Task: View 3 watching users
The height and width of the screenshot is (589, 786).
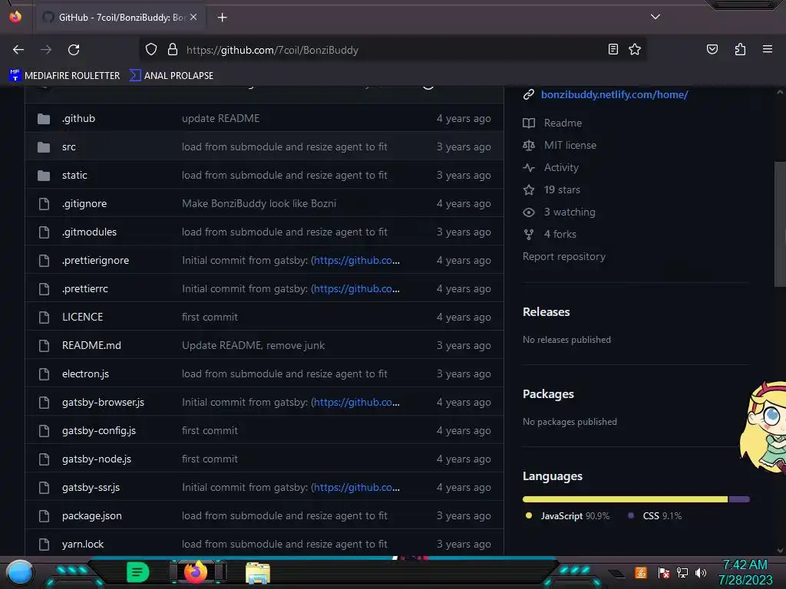Action: pyautogui.click(x=570, y=212)
